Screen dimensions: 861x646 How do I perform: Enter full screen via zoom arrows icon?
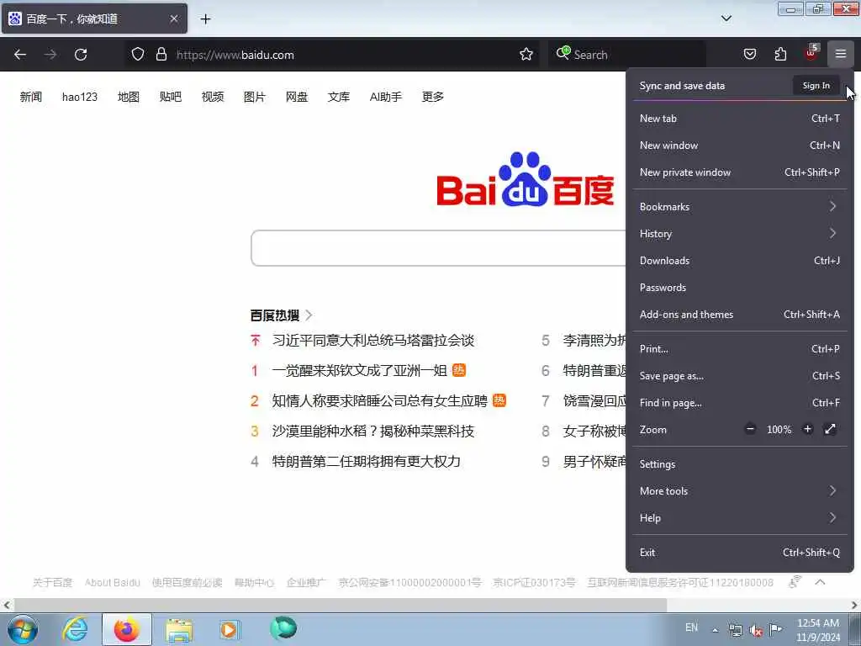coord(830,430)
